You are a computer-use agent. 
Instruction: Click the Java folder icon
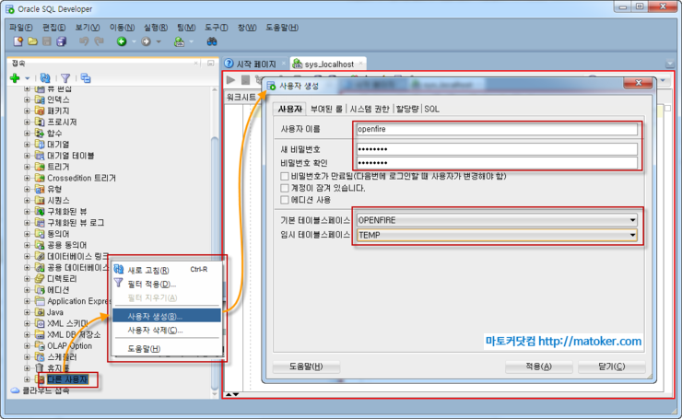[40, 312]
